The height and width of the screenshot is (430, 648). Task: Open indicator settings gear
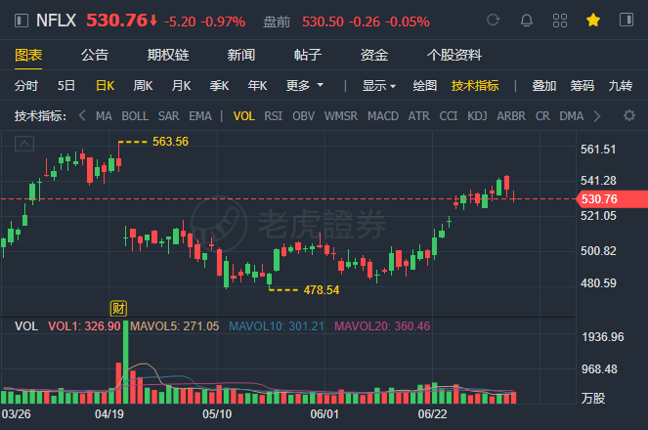point(629,115)
